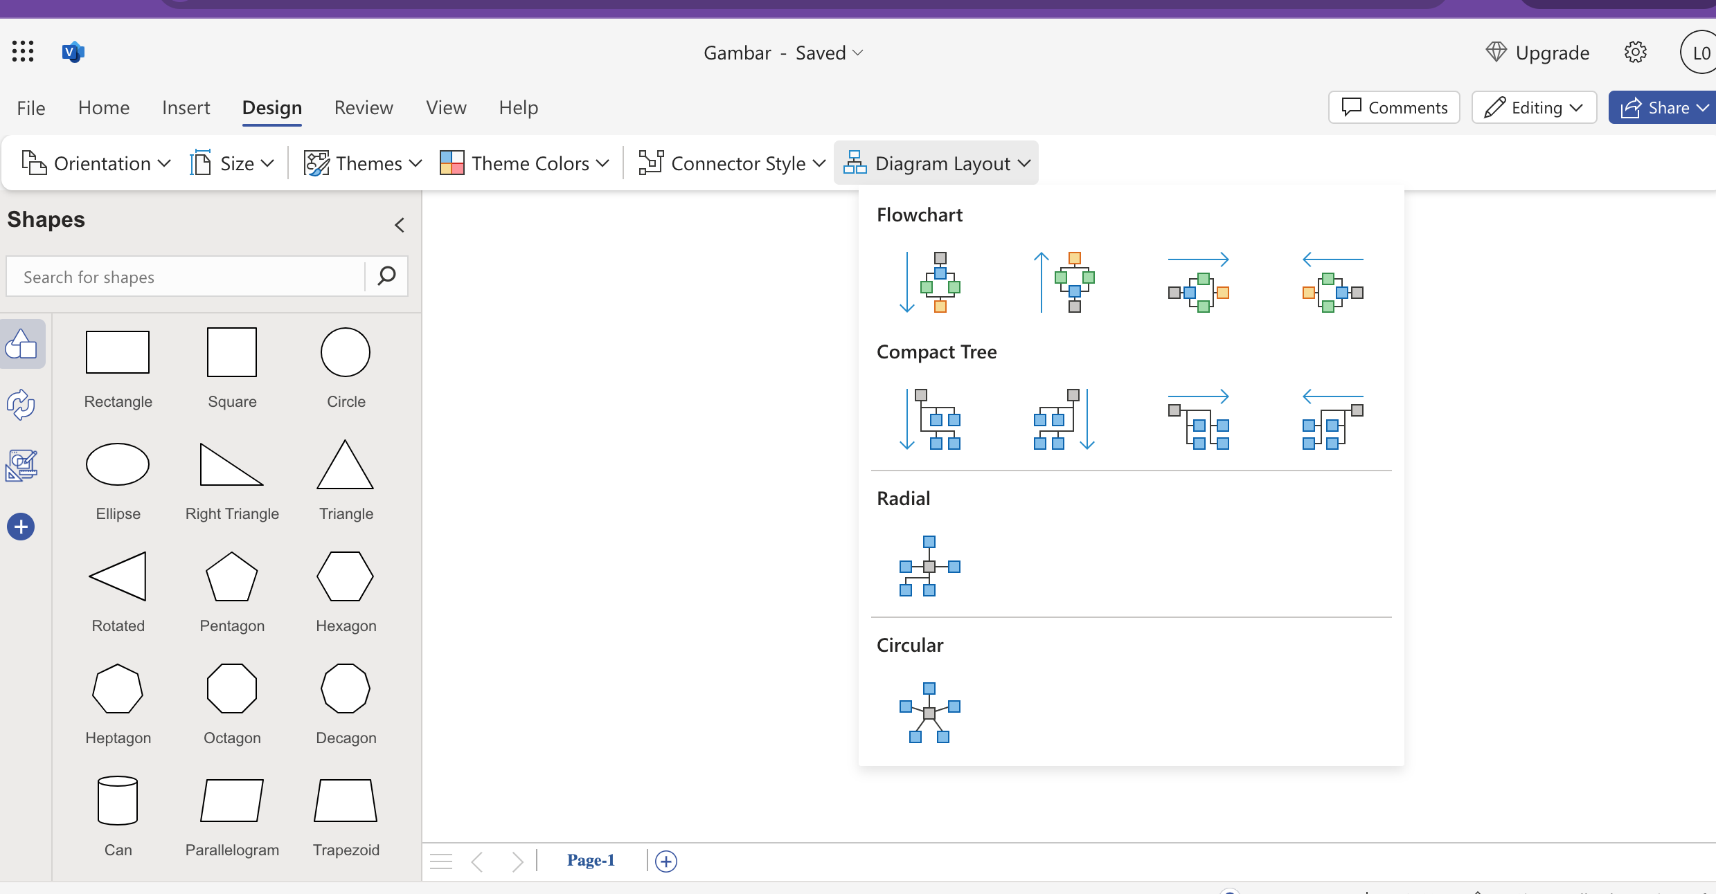
Task: Add a new page with the plus icon
Action: tap(666, 861)
